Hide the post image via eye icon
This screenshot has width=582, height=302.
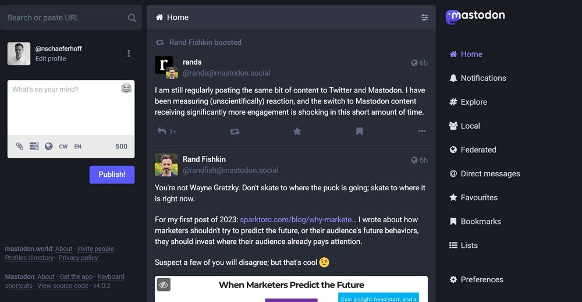(x=164, y=285)
